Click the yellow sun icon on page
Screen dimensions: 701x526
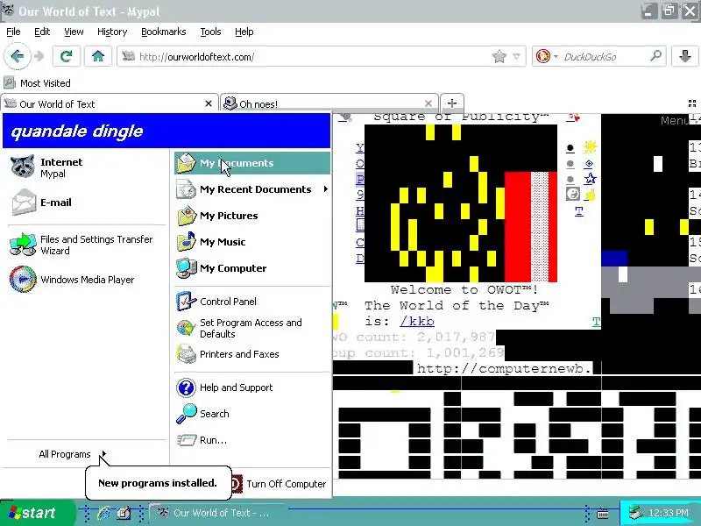(590, 146)
